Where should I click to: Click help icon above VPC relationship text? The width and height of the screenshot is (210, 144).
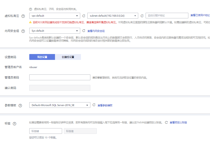click(x=31, y=9)
